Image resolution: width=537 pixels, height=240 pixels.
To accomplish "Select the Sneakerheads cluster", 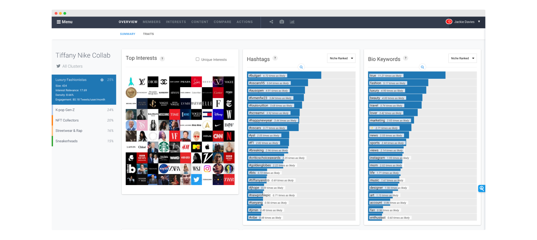I will 84,141.
